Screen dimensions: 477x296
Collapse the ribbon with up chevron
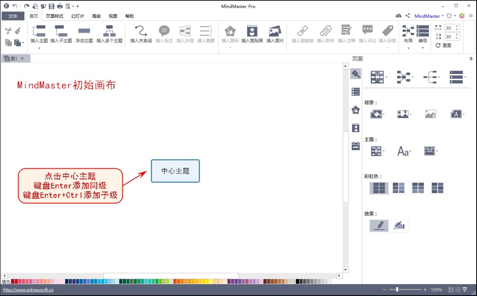point(471,16)
